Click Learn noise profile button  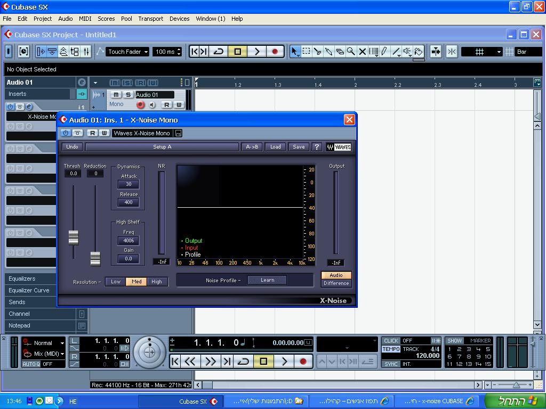(267, 280)
